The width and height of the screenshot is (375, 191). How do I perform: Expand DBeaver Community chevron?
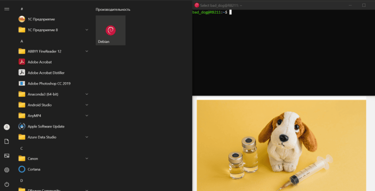pos(87,190)
